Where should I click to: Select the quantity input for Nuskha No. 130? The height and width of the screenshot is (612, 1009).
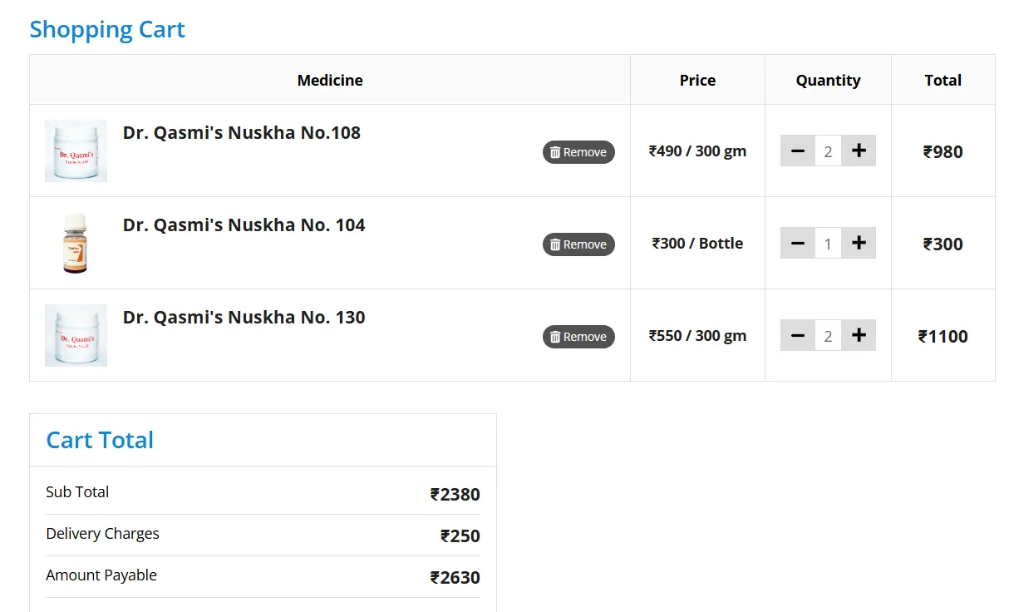[828, 336]
